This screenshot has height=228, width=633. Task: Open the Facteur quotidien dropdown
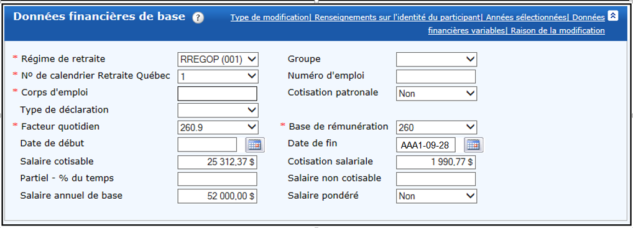(x=218, y=127)
